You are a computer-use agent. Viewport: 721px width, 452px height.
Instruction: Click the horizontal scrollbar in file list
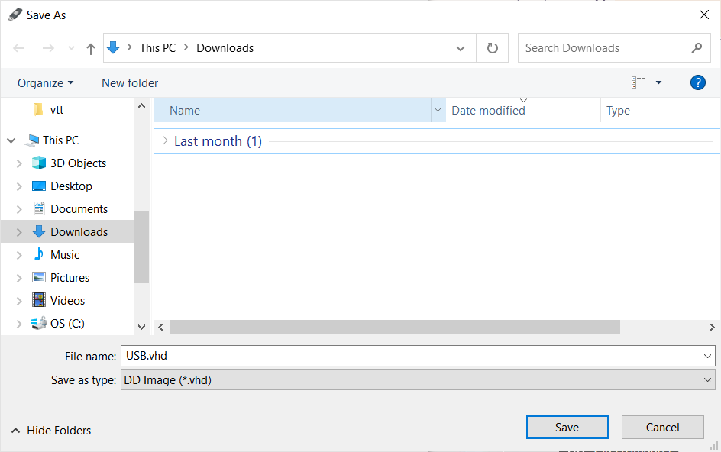pyautogui.click(x=394, y=327)
